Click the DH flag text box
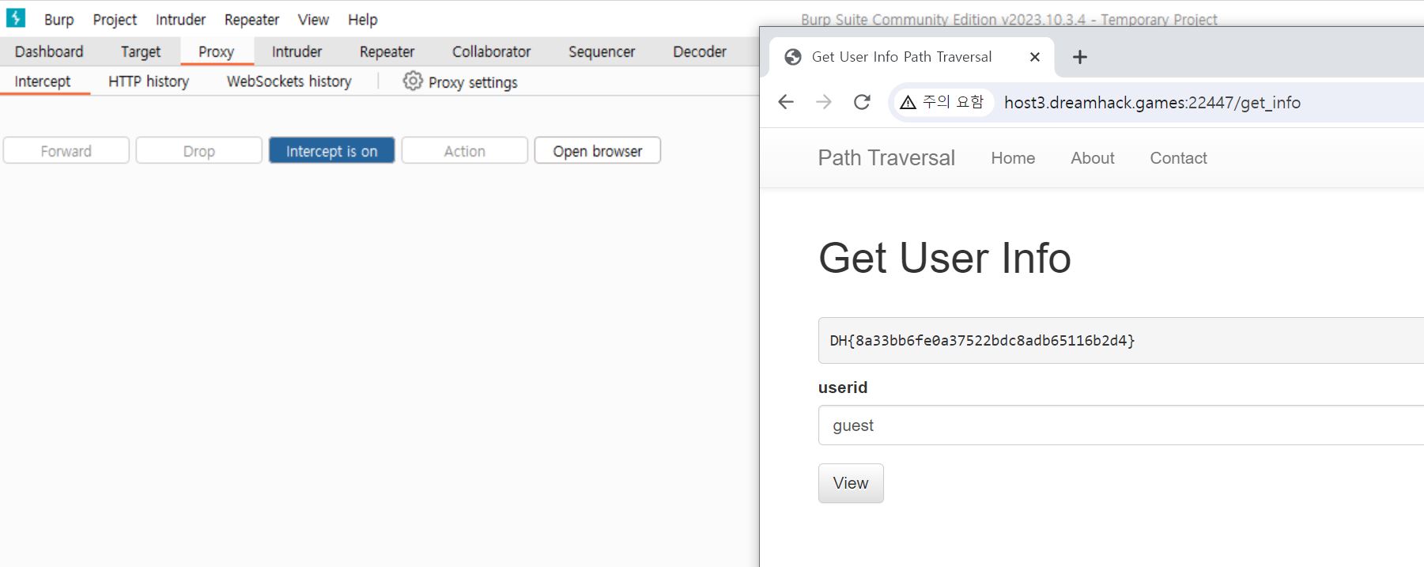This screenshot has height=567, width=1424. 1121,341
